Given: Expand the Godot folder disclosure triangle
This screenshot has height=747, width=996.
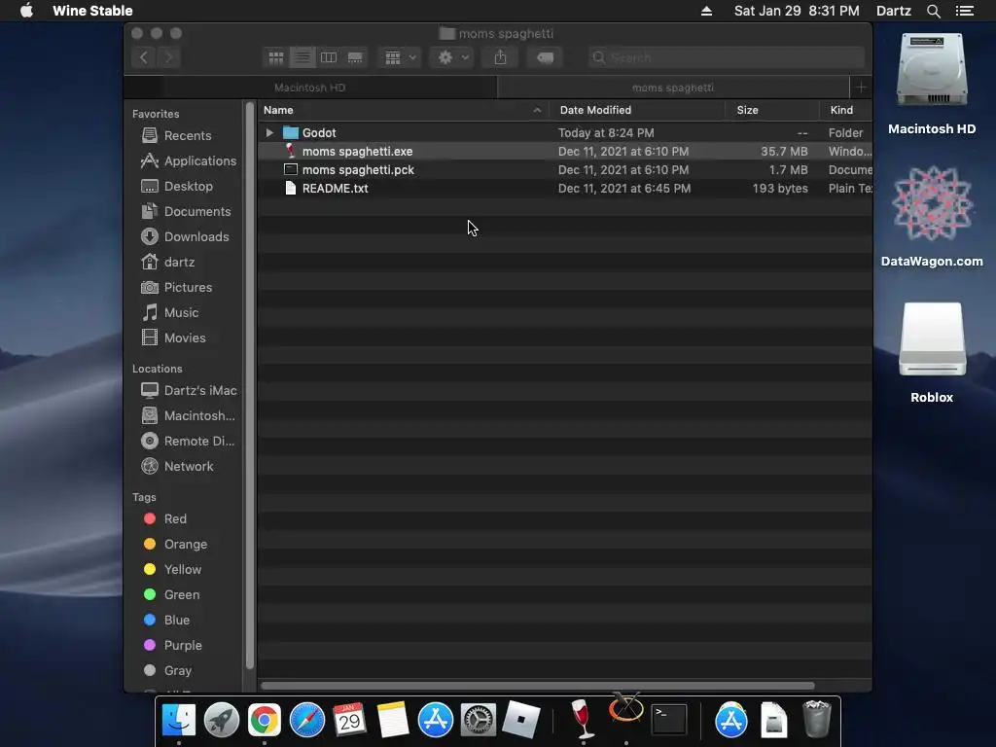Looking at the screenshot, I should 269,132.
